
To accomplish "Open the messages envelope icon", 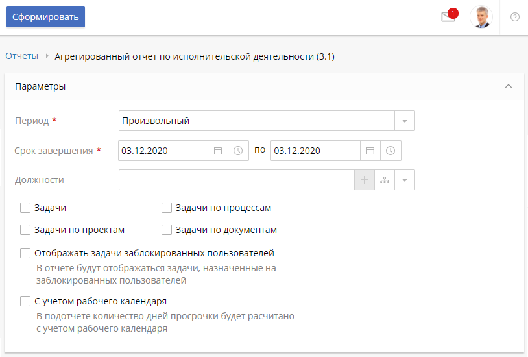I will [x=448, y=17].
